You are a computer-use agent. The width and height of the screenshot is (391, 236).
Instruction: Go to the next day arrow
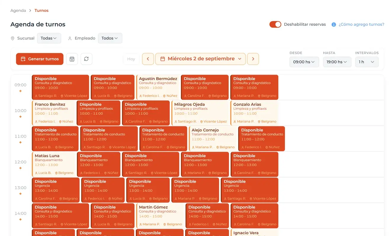[x=253, y=59]
